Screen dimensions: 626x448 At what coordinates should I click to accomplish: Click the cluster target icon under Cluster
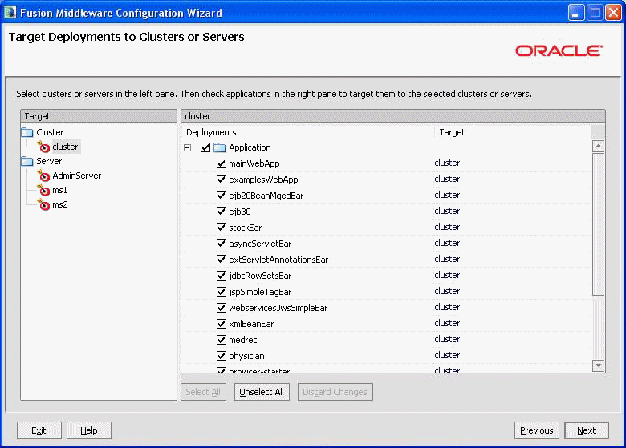coord(43,147)
